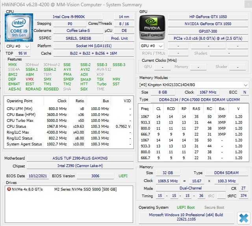This screenshot has height=226, width=252.
Task: Click the 666.7 XMP timing row
Action: coord(193,134)
